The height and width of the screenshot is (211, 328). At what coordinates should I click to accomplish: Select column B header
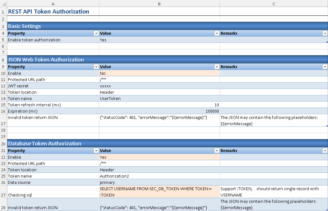159,3
